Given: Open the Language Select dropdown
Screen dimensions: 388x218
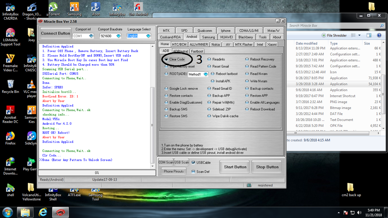Looking at the screenshot, I should click(148, 36).
